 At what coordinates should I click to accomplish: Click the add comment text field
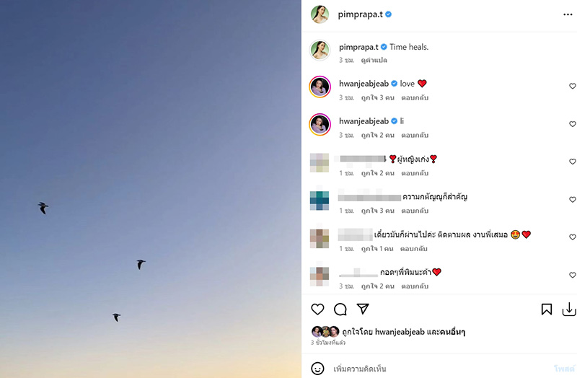[x=433, y=368]
